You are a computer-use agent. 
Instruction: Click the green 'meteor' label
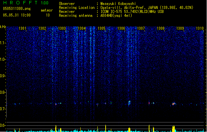47,10
